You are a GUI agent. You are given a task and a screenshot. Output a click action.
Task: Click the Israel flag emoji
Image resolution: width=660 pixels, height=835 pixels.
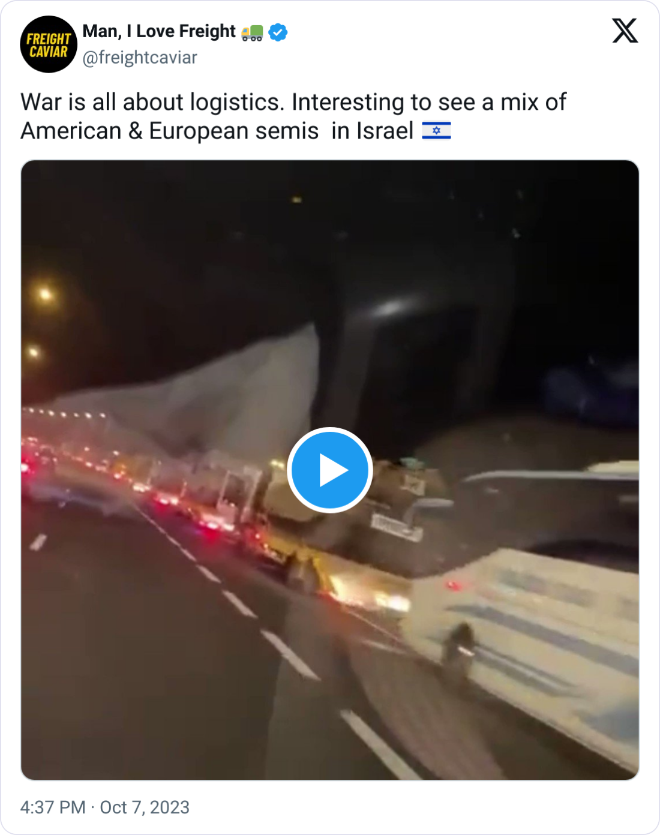point(436,131)
